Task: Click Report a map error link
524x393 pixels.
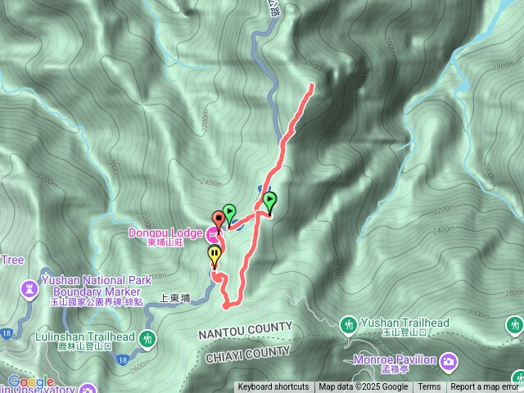Action: tap(484, 387)
